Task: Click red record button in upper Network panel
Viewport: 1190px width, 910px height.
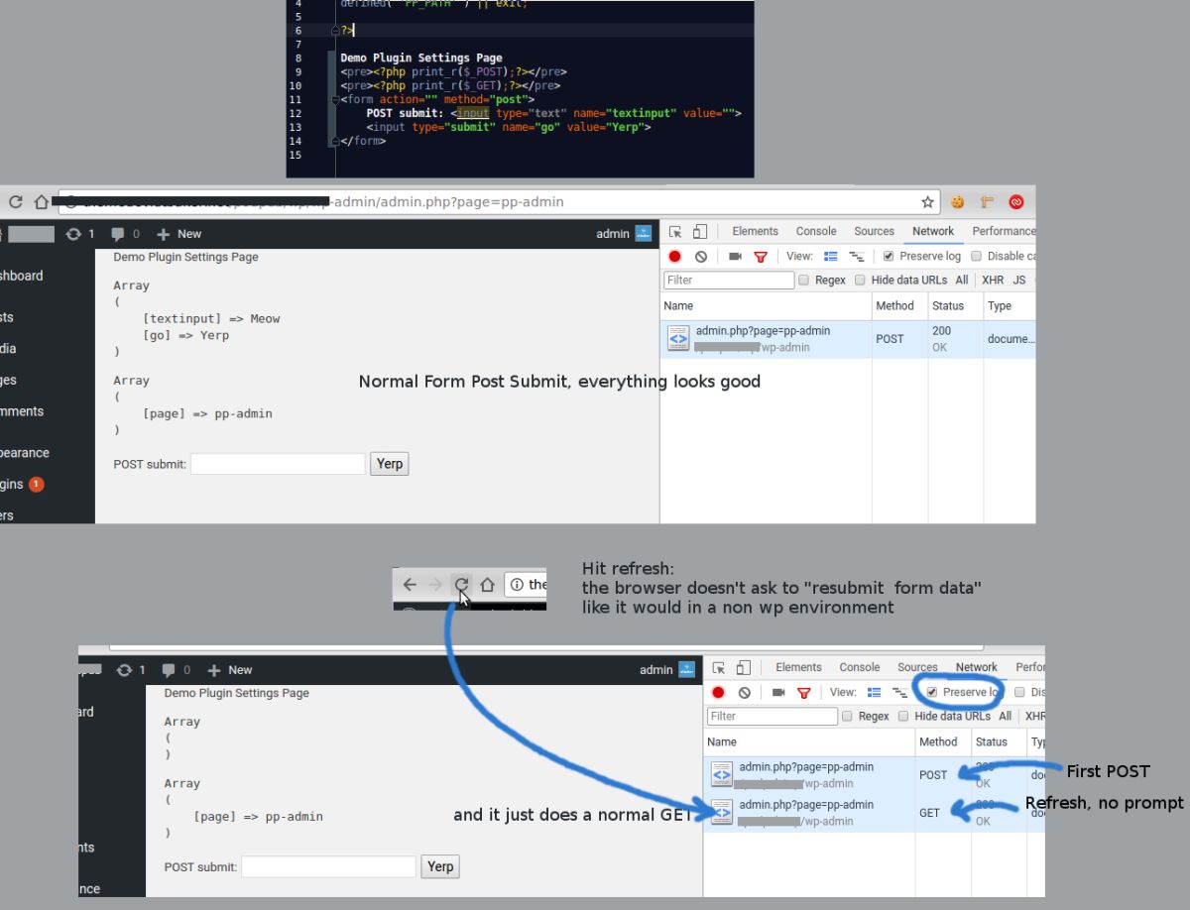Action: pyautogui.click(x=675, y=256)
